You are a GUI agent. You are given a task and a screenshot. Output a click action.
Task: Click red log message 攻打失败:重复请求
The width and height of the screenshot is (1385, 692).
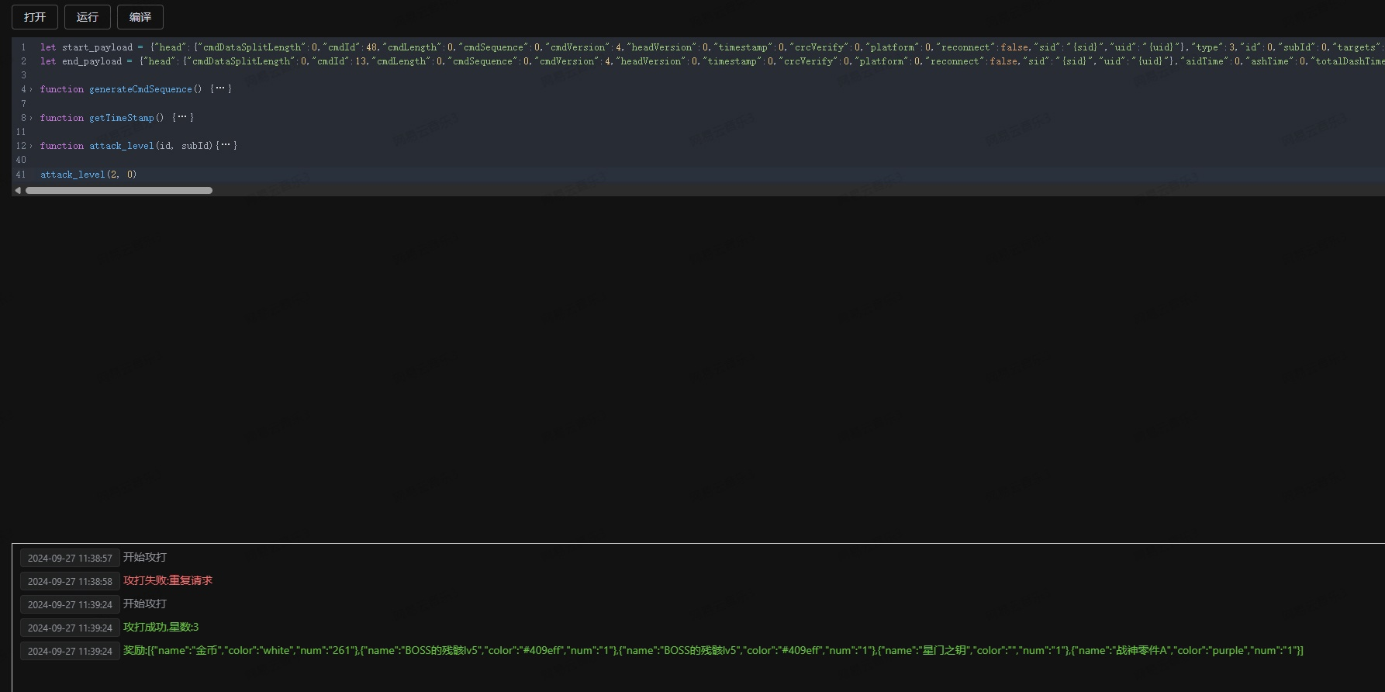tap(168, 580)
